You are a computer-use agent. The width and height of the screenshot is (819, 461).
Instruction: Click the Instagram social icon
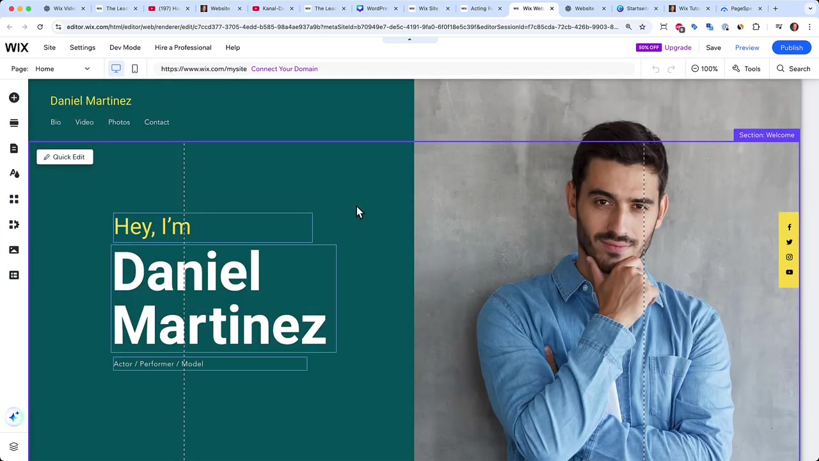[789, 257]
